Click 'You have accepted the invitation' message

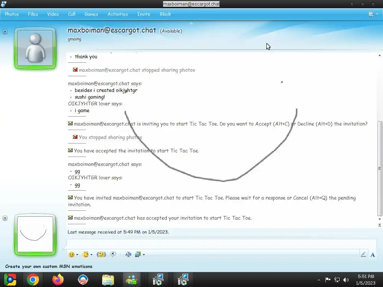click(134, 151)
